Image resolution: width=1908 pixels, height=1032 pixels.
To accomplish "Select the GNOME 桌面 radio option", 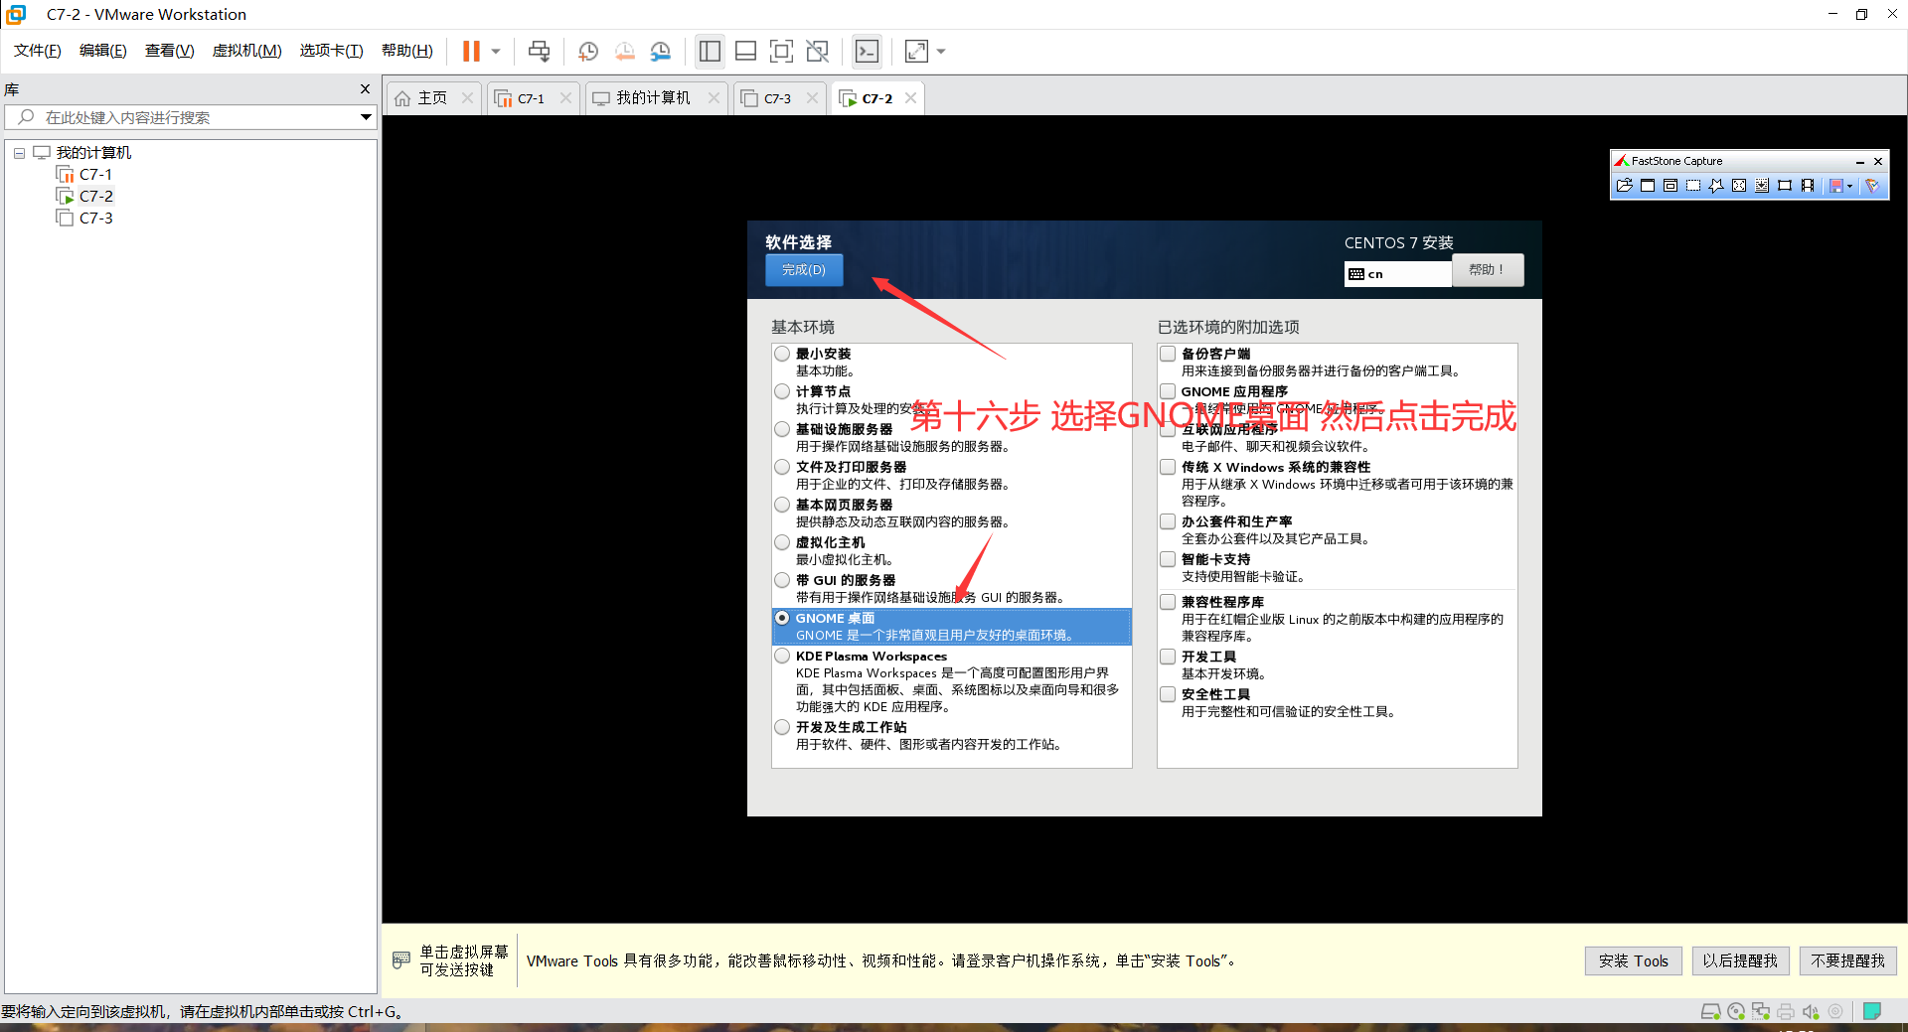I will coord(782,618).
